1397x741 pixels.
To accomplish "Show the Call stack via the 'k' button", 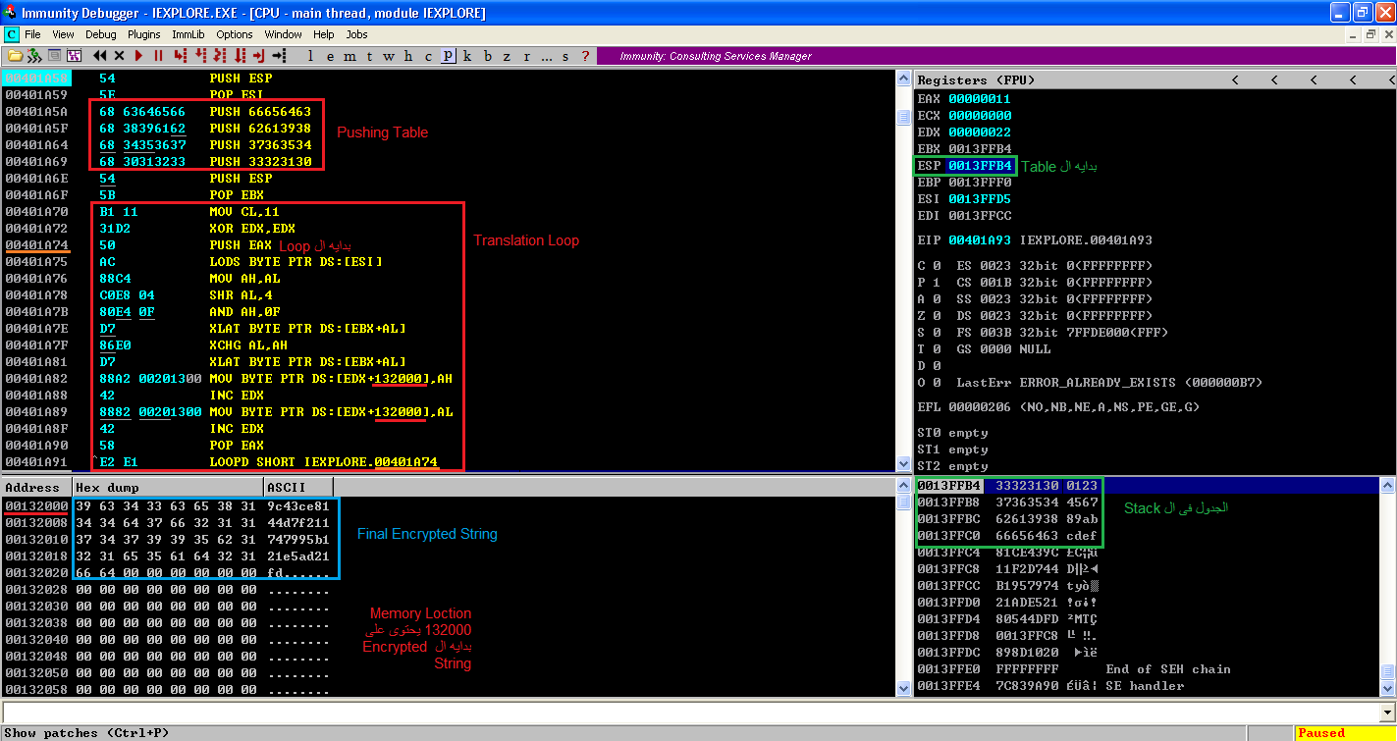I will coord(467,56).
